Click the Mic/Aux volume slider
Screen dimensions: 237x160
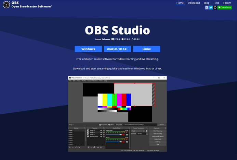(114, 142)
